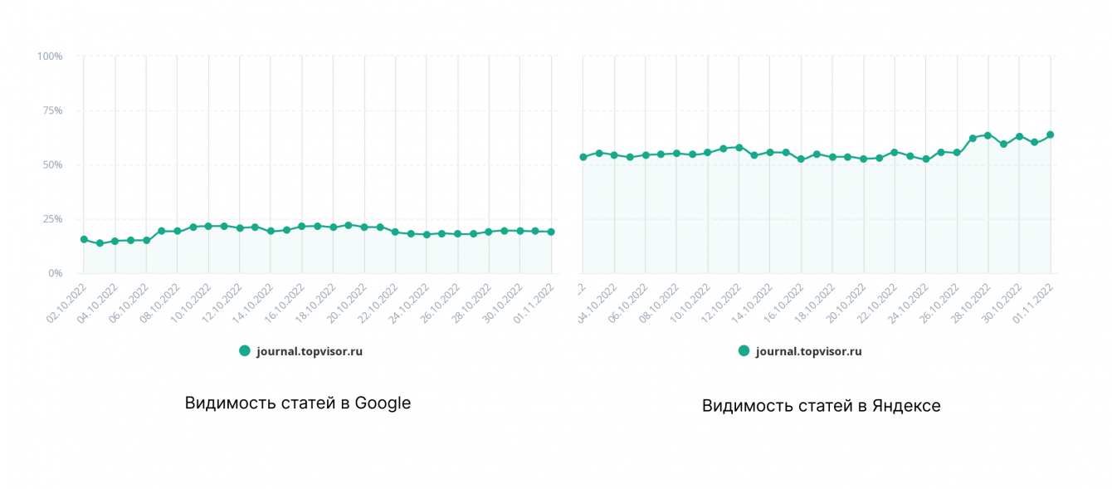The image size is (1112, 489).
Task: Click the 100% axis label
Action: pos(50,56)
